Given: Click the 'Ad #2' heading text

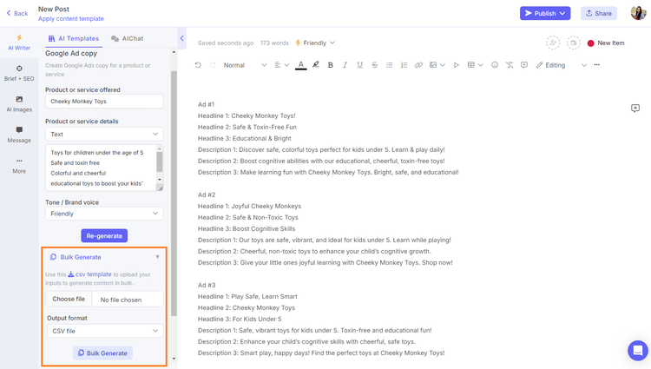Looking at the screenshot, I should coord(207,194).
